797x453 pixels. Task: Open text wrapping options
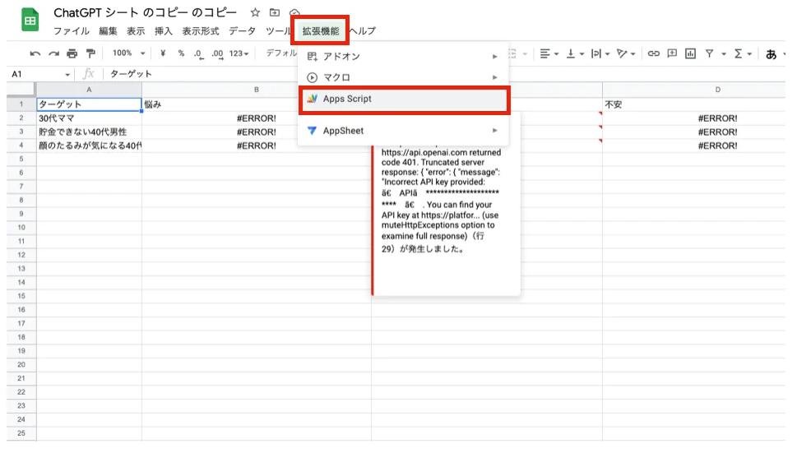pos(600,53)
